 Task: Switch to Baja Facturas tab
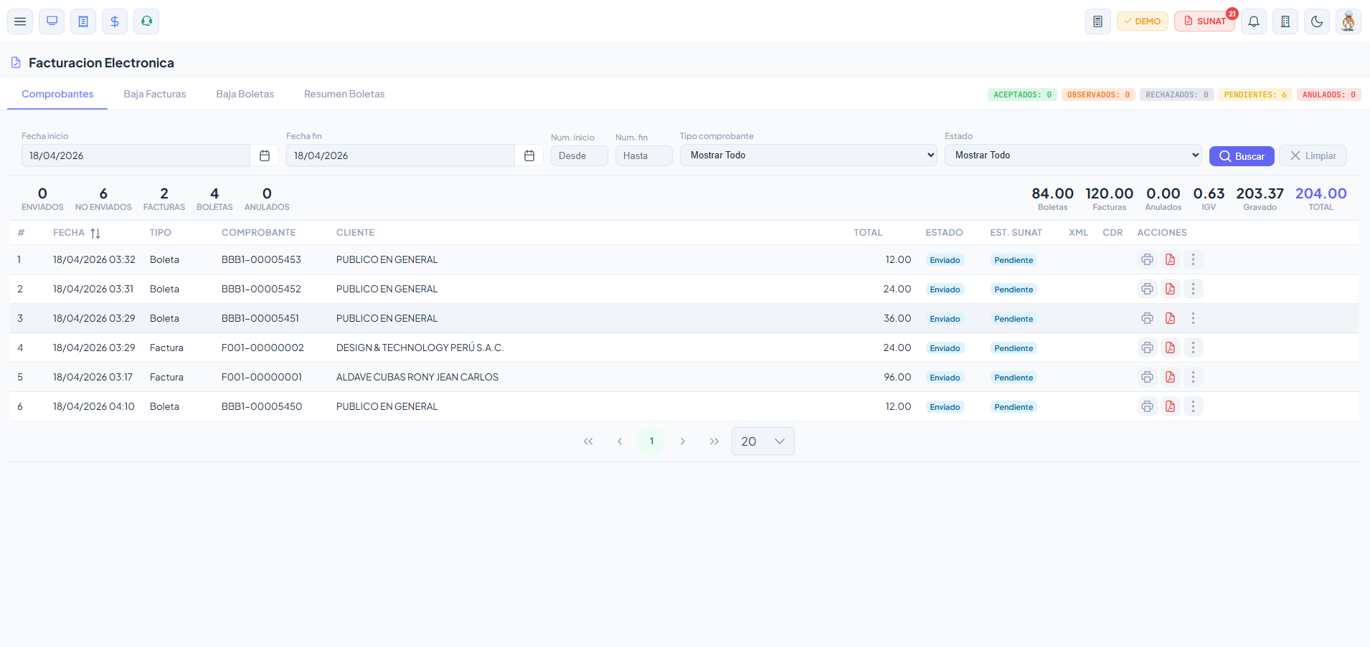coord(155,94)
